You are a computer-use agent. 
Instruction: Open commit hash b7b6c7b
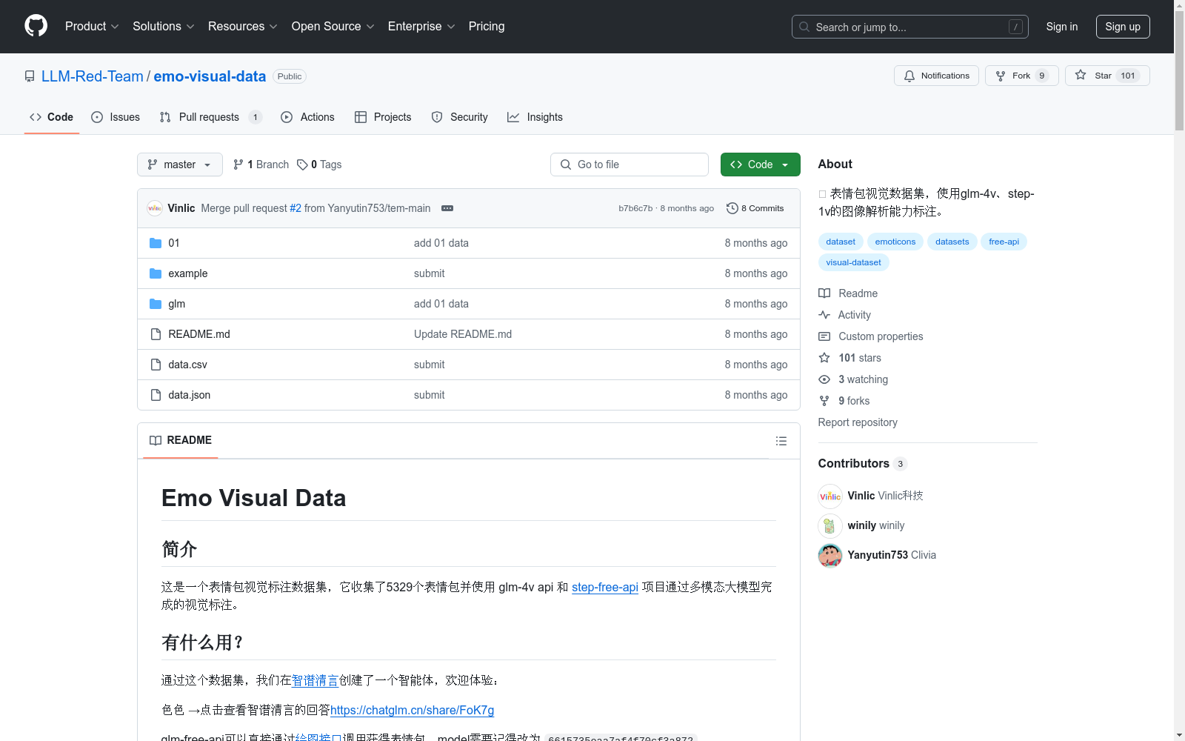(x=635, y=208)
